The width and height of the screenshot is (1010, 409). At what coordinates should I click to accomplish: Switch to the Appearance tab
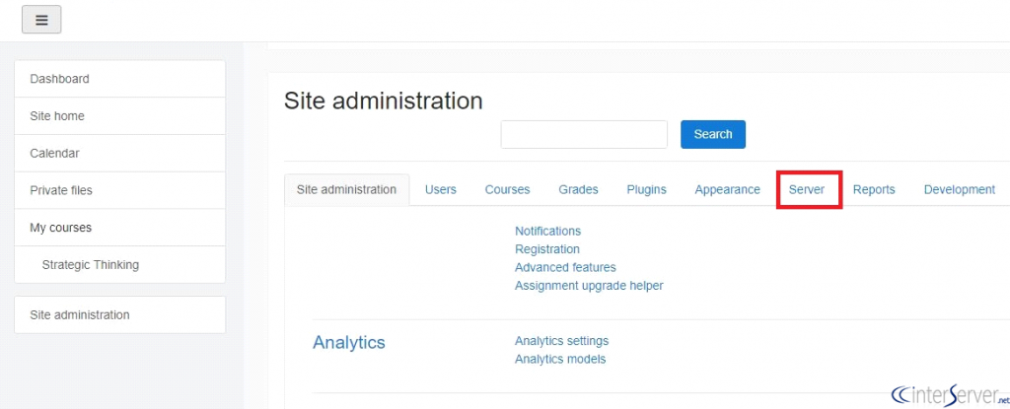point(728,190)
